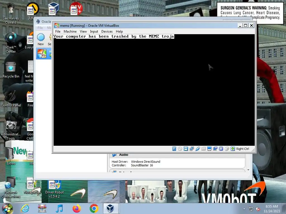Viewport: 286px width, 214px height.
Task: Click the USB devices indicator in VM status bar
Action: (x=197, y=149)
